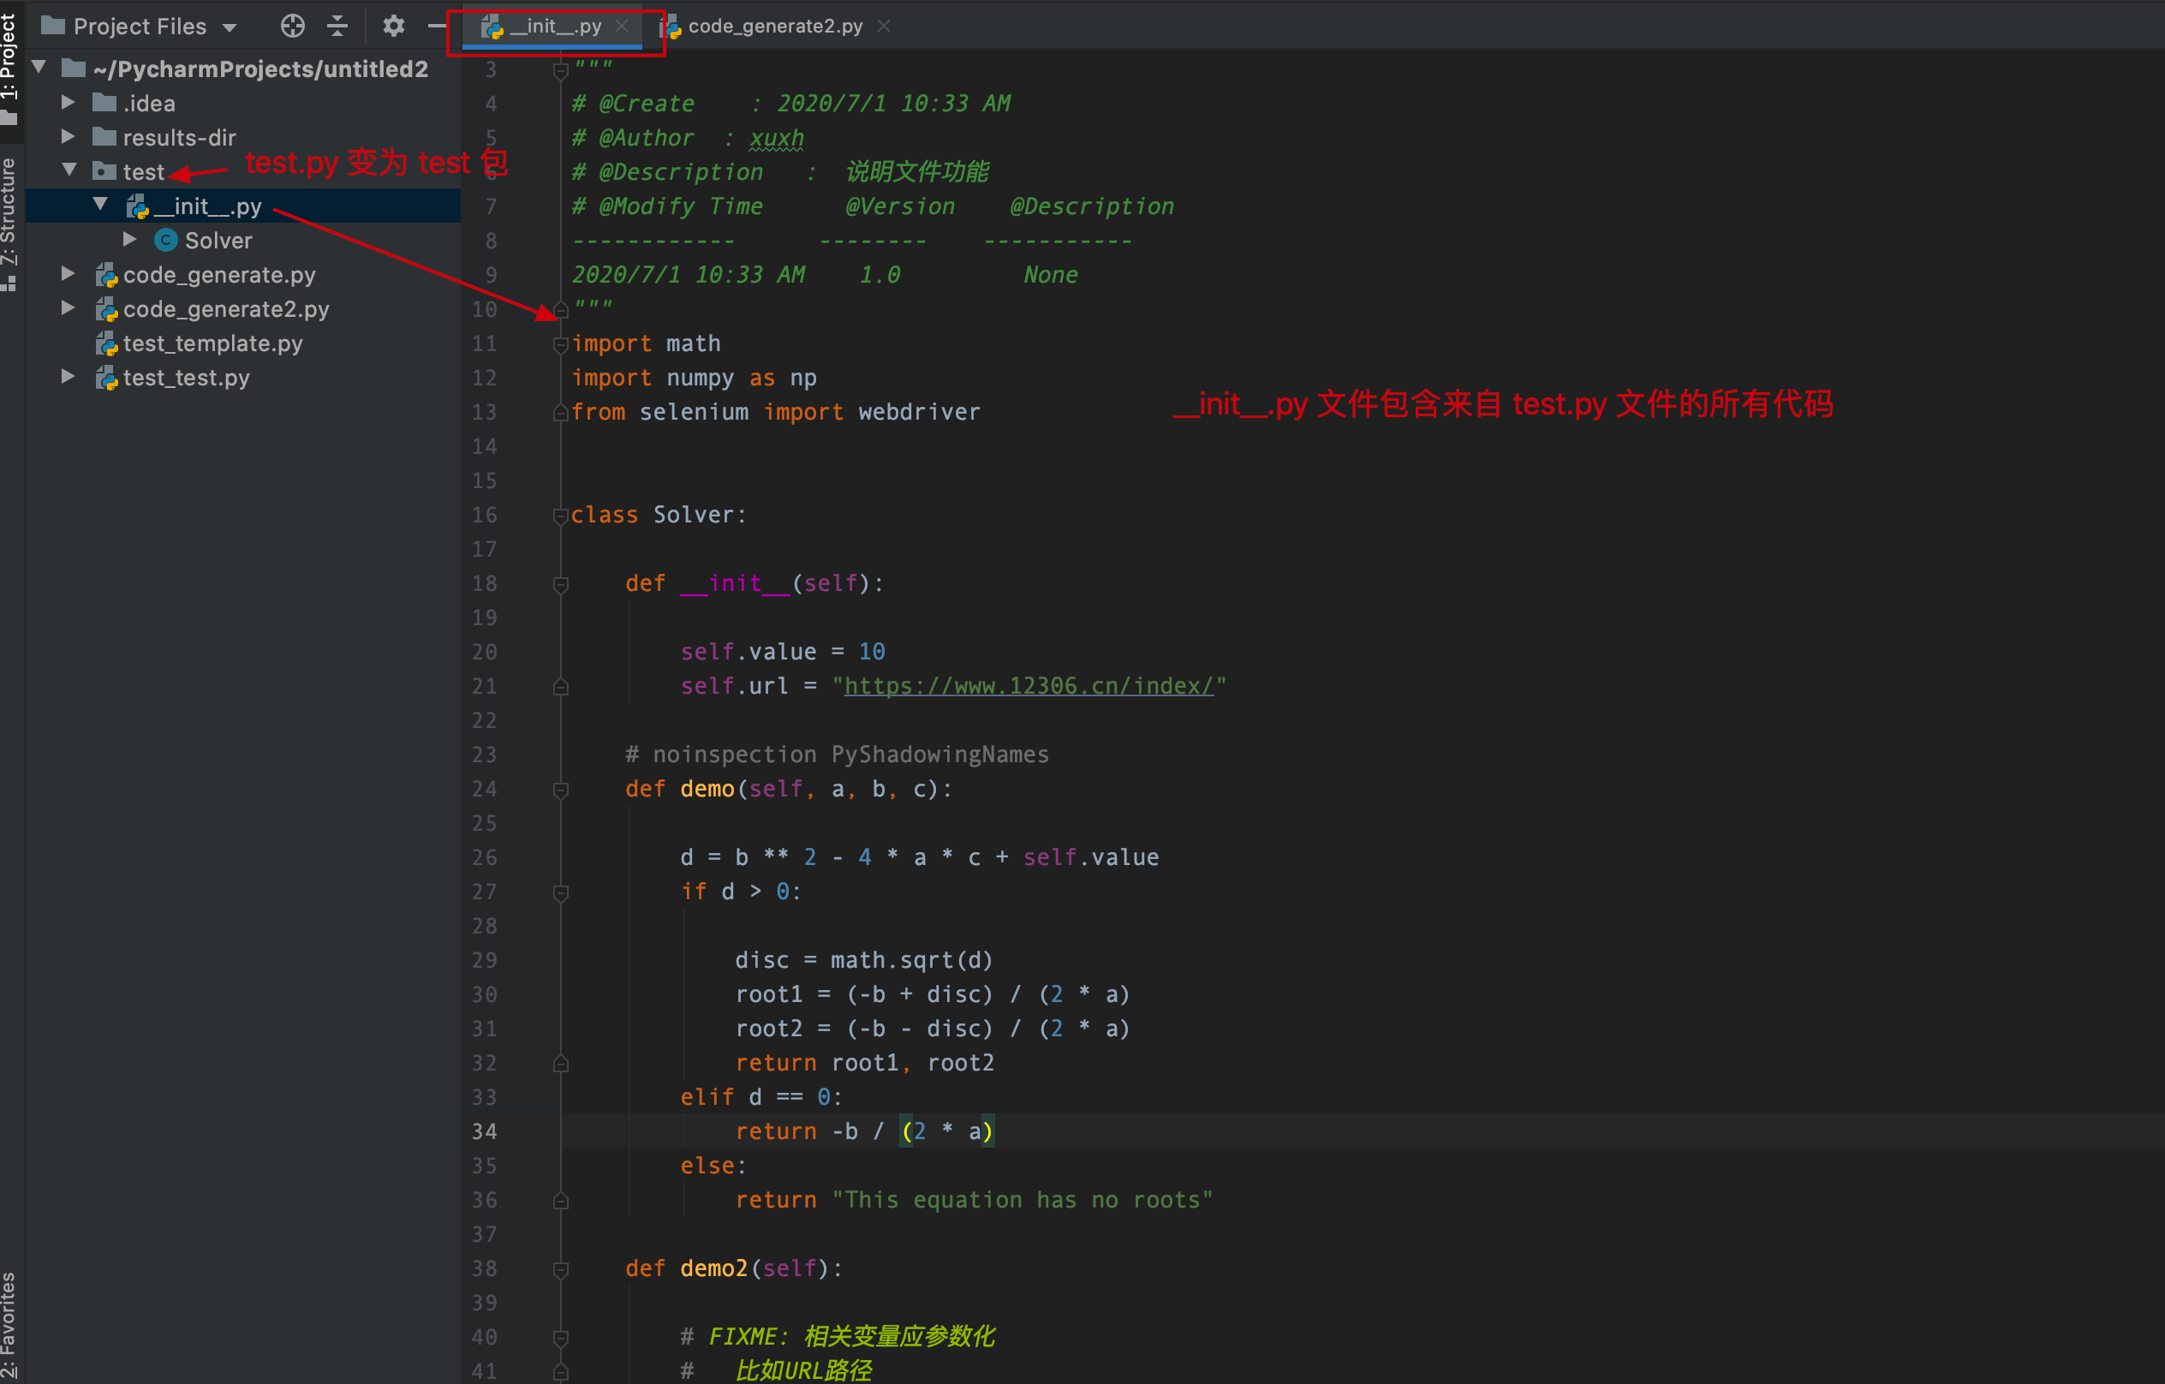
Task: Close the __init__.py editor tab
Action: coord(621,26)
